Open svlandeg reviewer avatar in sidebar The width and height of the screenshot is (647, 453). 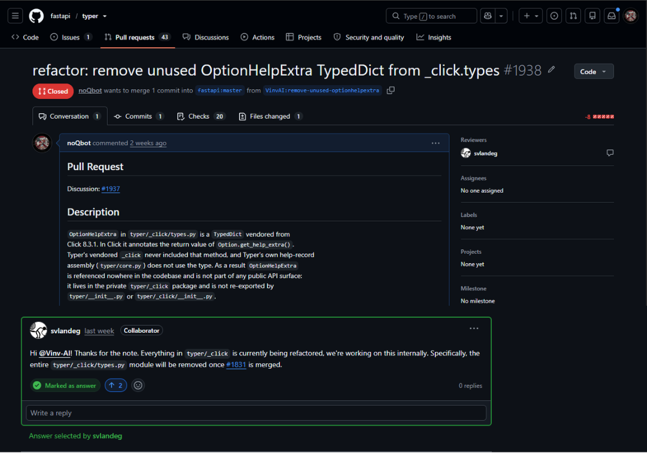pyautogui.click(x=466, y=153)
